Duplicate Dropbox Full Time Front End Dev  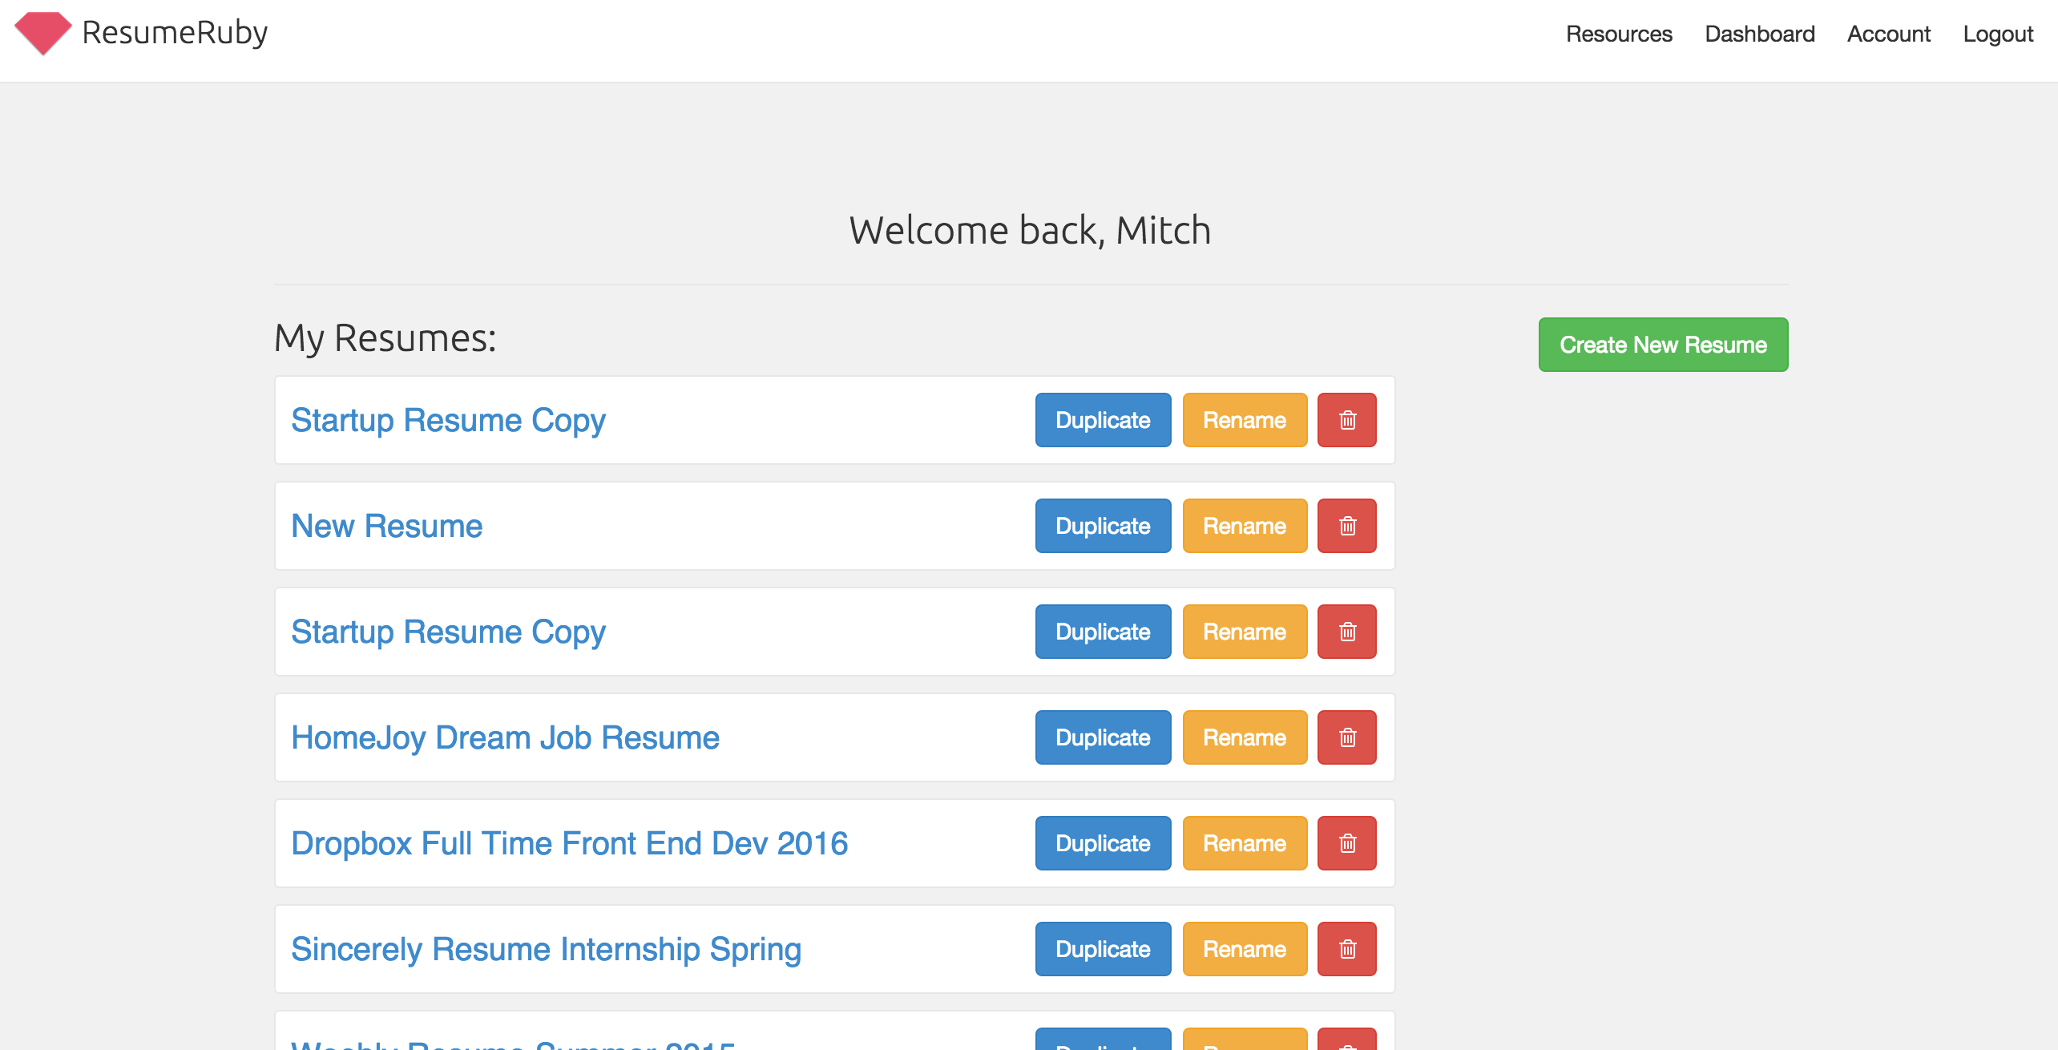click(1103, 843)
